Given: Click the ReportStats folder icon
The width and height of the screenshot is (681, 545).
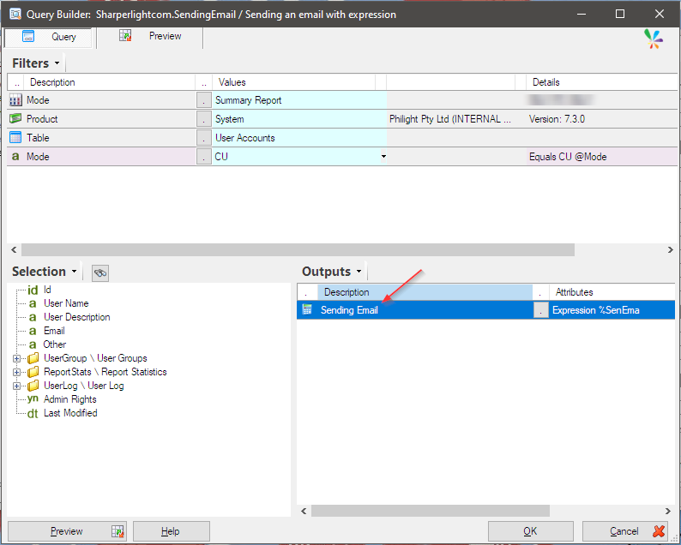Looking at the screenshot, I should (33, 372).
